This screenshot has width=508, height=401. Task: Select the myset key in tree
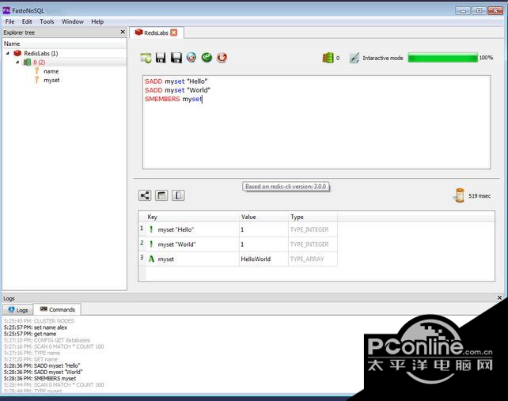pyautogui.click(x=51, y=80)
